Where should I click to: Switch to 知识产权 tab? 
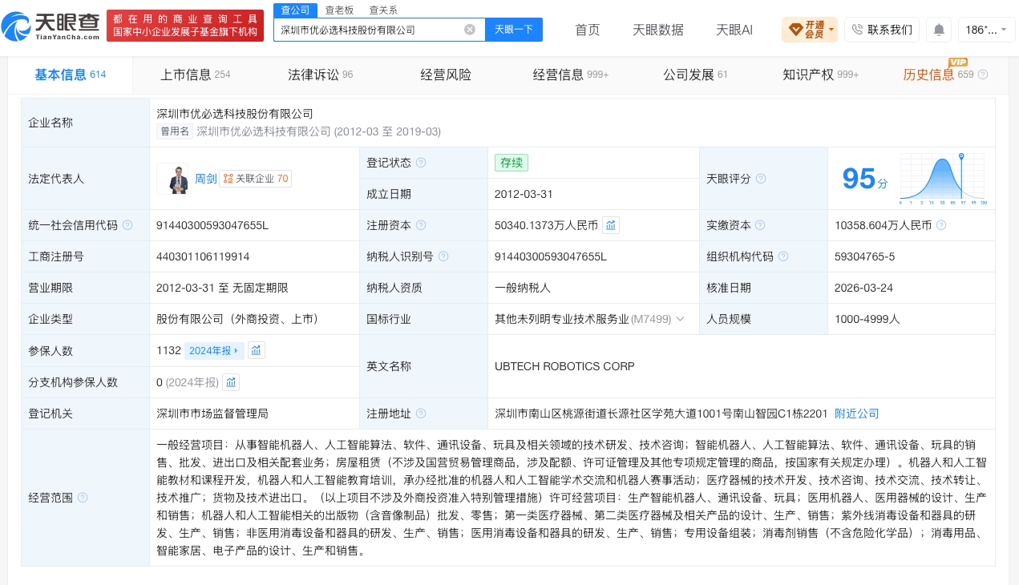(821, 75)
